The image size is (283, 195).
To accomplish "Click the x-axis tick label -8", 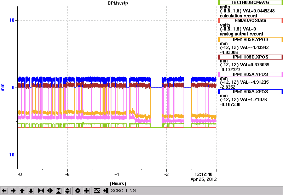I will 19,174.
